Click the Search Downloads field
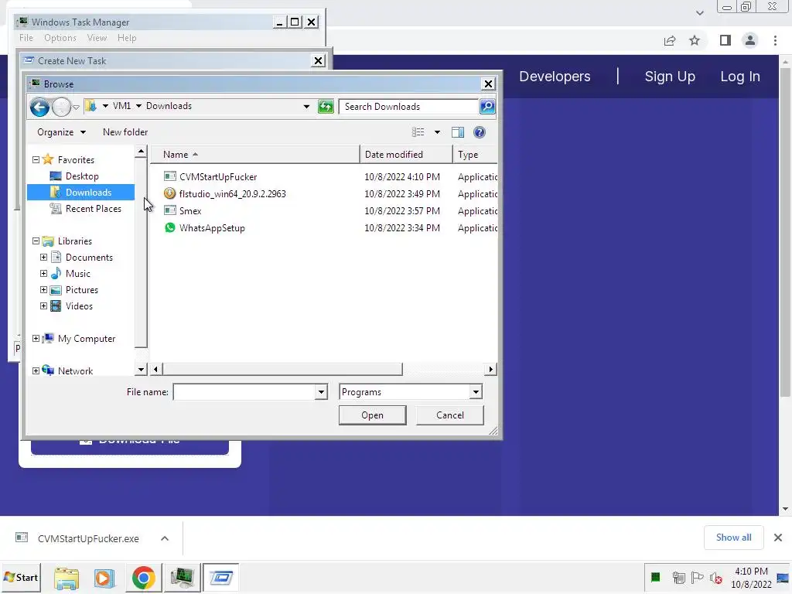792x594 pixels. pos(408,107)
